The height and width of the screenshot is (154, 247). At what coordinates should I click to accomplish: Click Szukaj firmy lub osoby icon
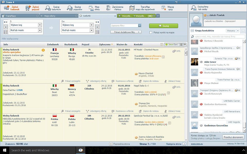pos(193,8)
